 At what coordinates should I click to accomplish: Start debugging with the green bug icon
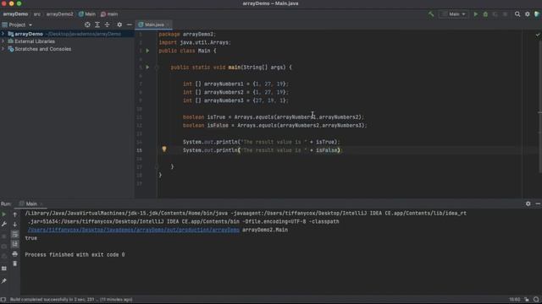point(485,14)
